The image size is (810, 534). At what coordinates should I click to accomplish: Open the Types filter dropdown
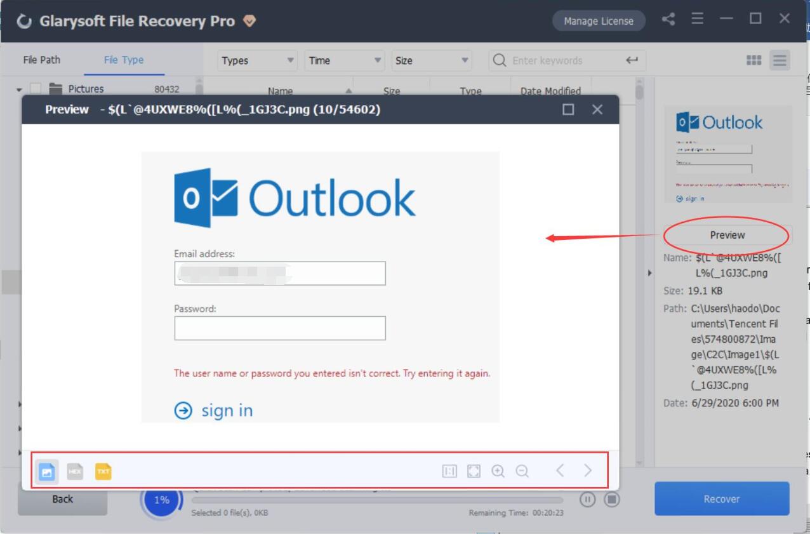pyautogui.click(x=256, y=60)
